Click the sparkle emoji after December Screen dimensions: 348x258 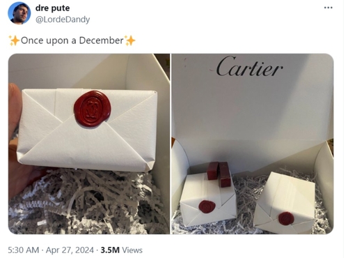(x=130, y=40)
